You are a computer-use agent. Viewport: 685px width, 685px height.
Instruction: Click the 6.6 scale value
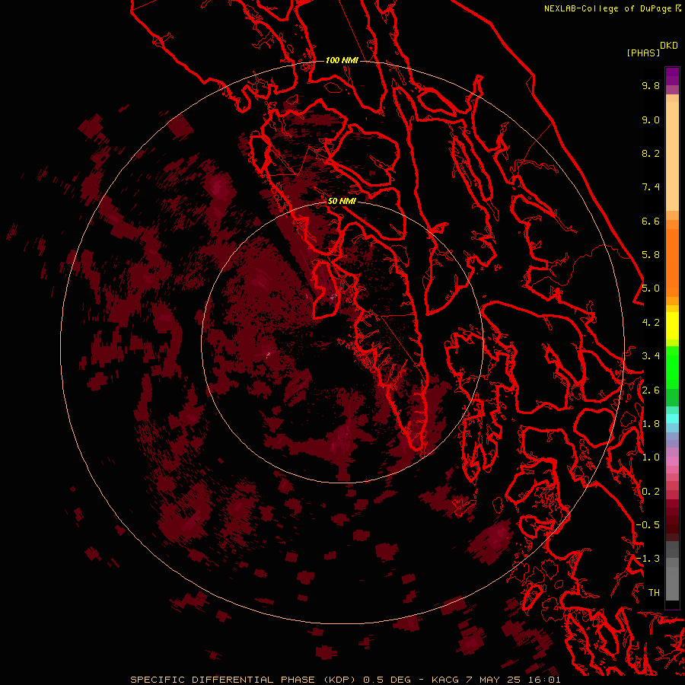(651, 221)
